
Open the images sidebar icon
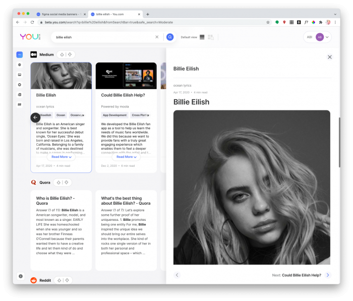20,75
